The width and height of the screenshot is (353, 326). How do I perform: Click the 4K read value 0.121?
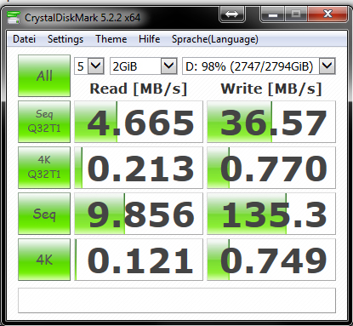point(139,260)
